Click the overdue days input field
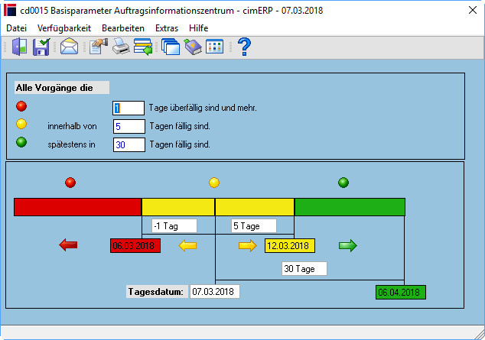The image size is (485, 340). [x=129, y=108]
